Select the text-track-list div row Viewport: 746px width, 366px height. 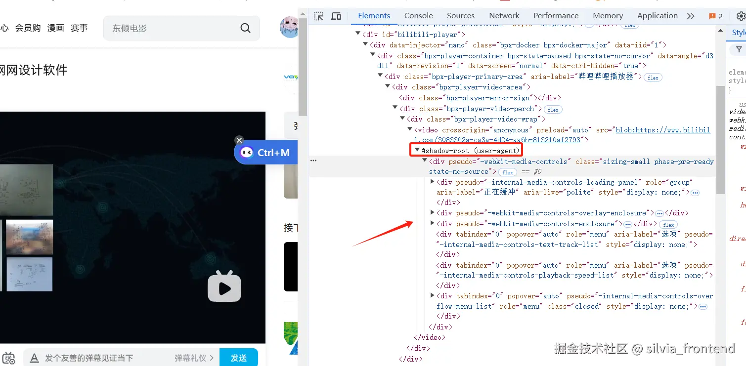coord(574,244)
